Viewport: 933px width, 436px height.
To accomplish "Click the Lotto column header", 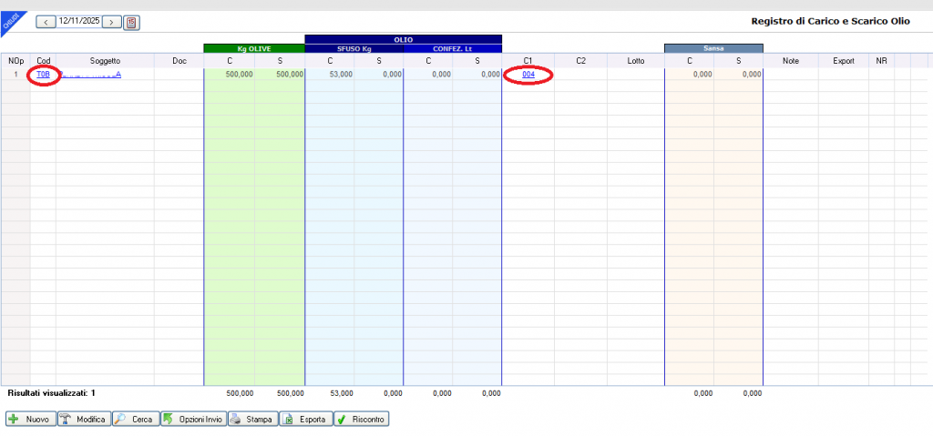I will pos(635,61).
